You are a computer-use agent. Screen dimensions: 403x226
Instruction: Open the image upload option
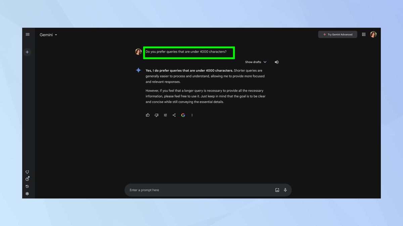pos(277,190)
